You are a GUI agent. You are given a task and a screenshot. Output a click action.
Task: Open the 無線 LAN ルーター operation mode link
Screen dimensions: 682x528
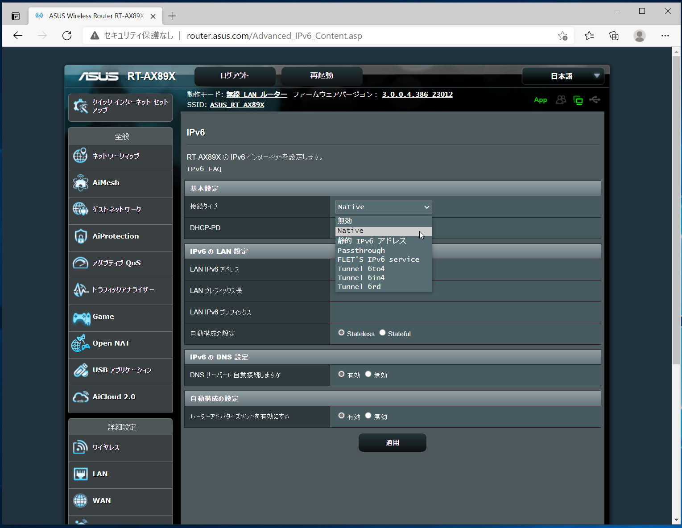coord(256,95)
